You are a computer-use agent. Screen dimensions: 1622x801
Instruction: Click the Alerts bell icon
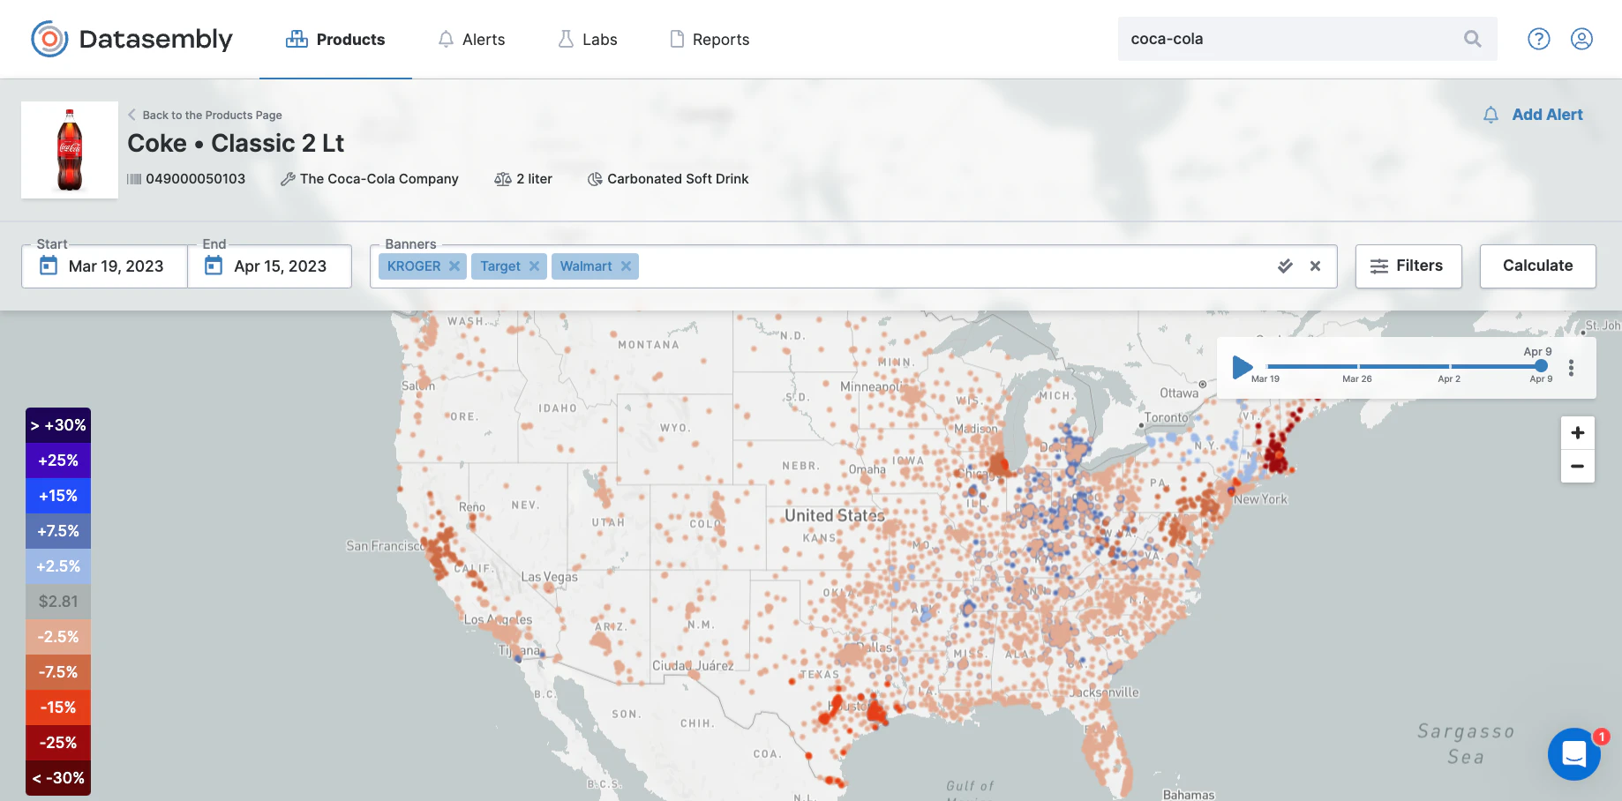446,39
